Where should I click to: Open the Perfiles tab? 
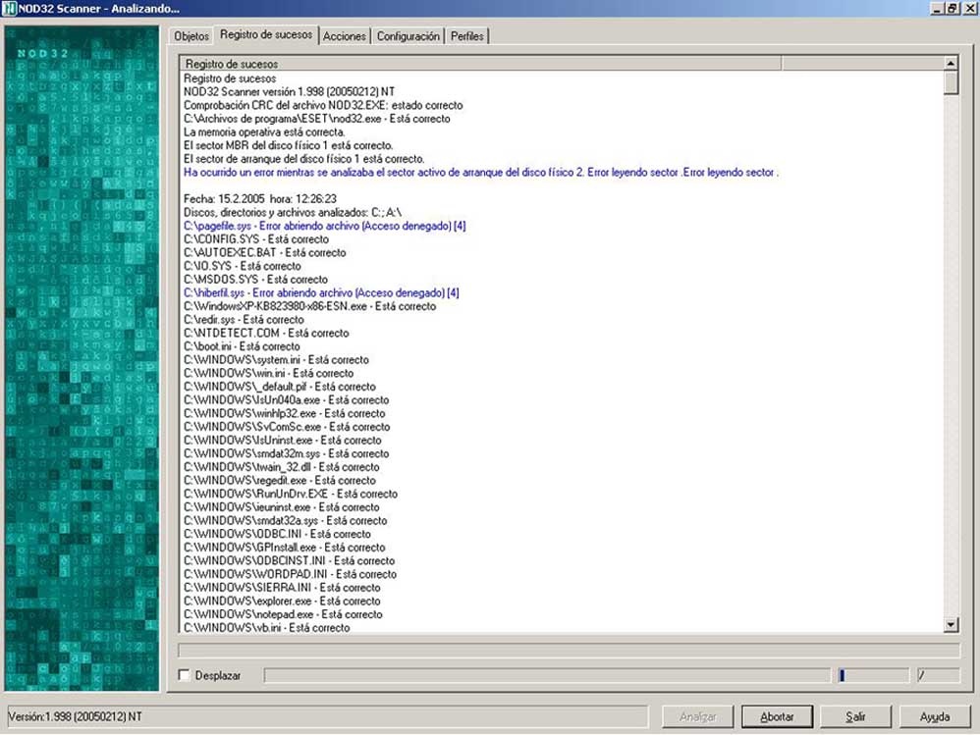tap(466, 36)
